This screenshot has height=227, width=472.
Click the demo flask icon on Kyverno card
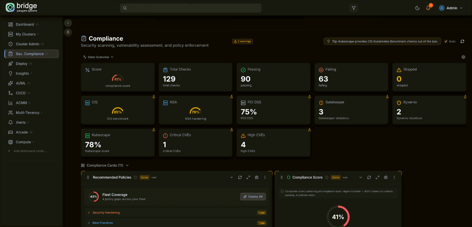465,97
